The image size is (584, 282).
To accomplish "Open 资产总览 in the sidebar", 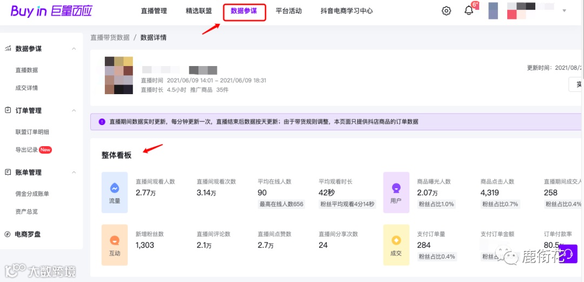I will tap(26, 212).
